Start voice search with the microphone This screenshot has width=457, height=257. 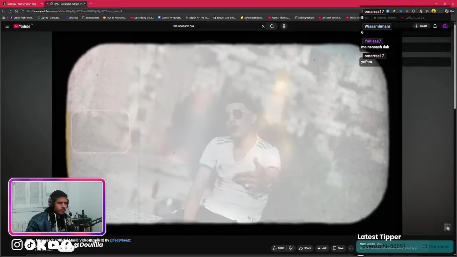pos(284,26)
